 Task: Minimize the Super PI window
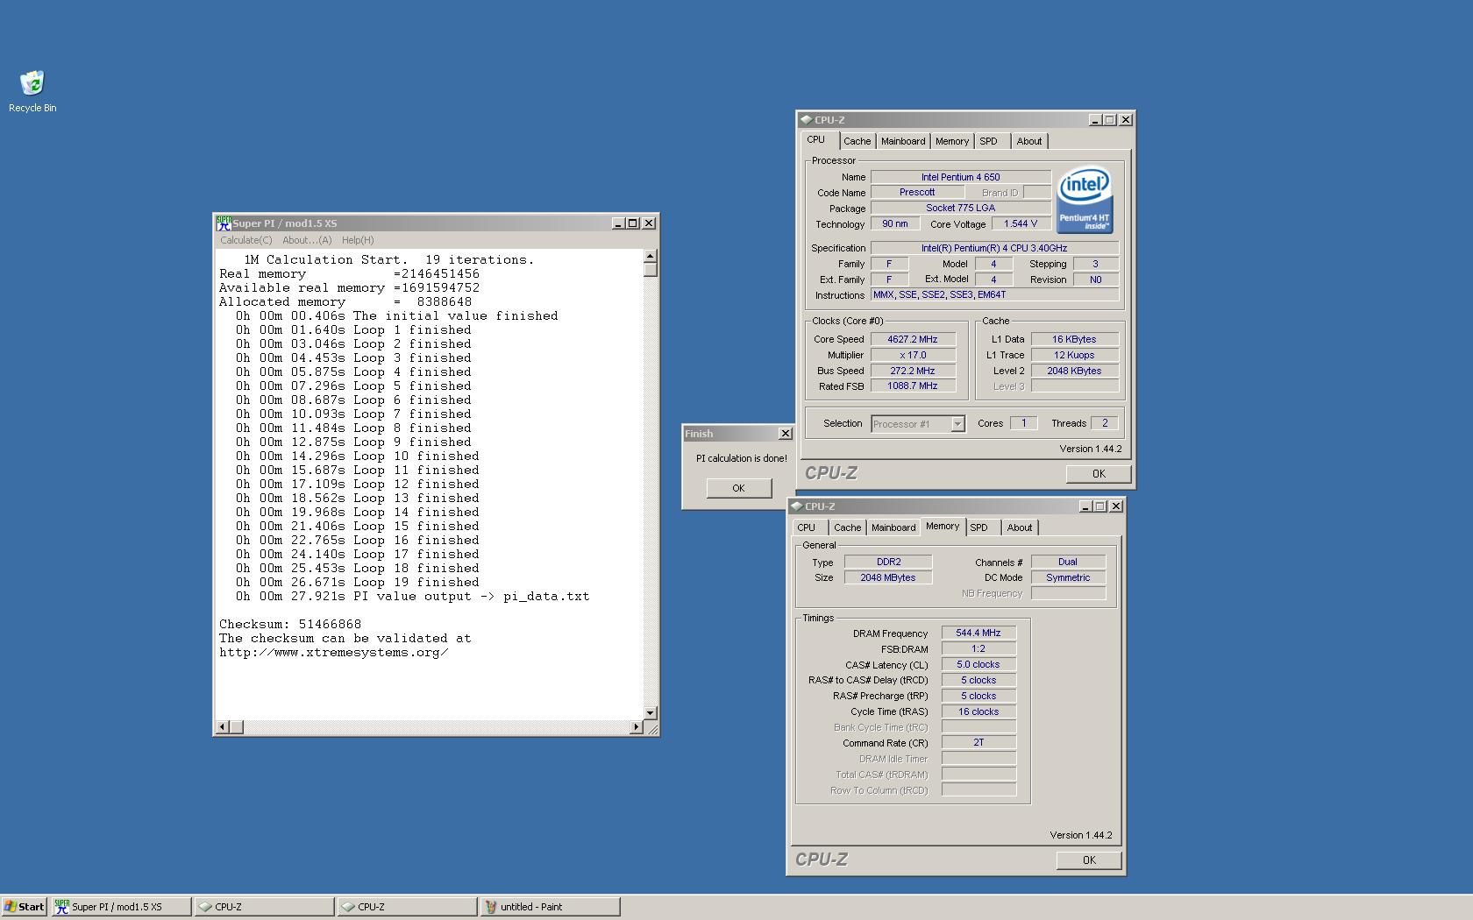pyautogui.click(x=618, y=223)
